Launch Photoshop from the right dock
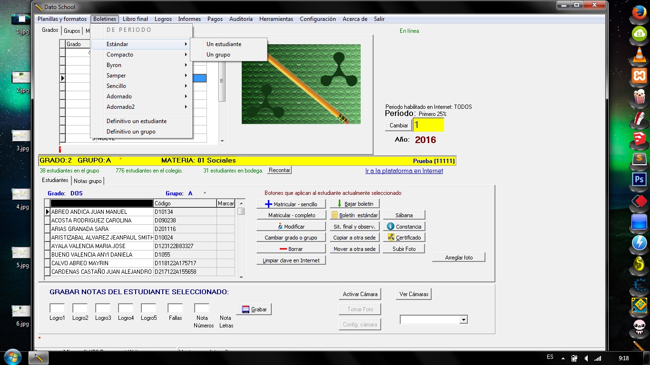650x365 pixels. pos(639,180)
